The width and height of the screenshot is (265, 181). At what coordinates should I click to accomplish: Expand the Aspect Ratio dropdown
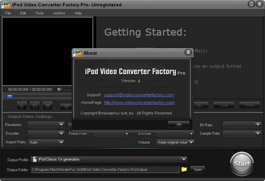61,142
